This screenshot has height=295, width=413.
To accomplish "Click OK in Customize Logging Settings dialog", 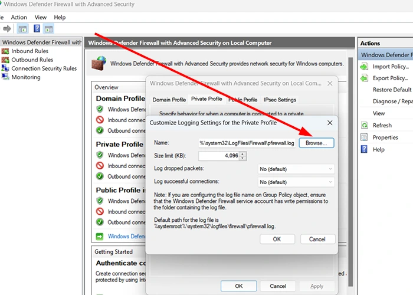I will click(x=277, y=239).
